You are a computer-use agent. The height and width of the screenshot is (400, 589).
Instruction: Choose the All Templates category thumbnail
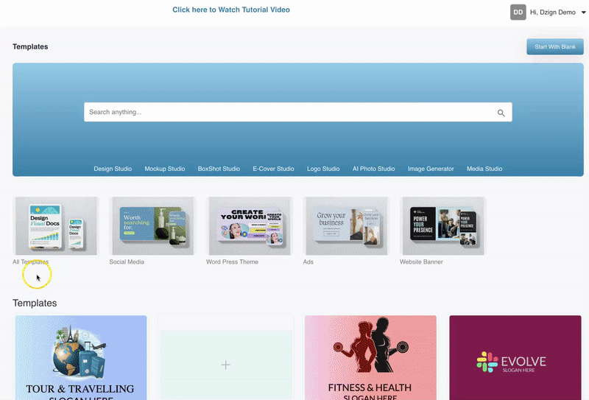(x=55, y=226)
